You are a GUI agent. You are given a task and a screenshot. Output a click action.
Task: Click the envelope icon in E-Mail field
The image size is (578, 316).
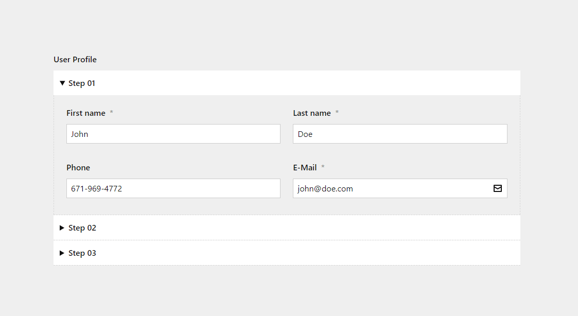(498, 188)
